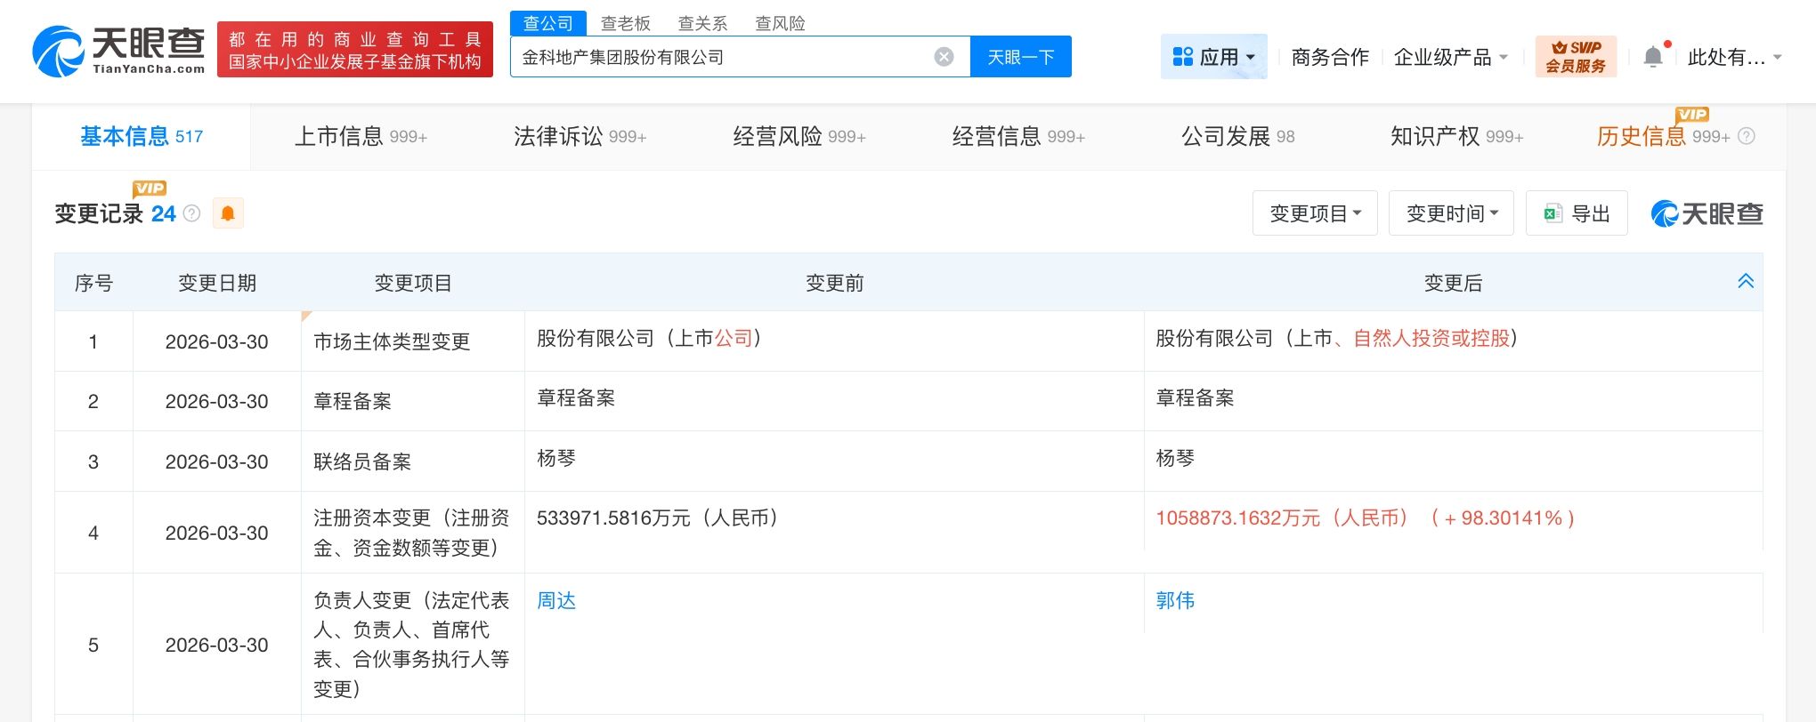Image resolution: width=1816 pixels, height=722 pixels.
Task: Click the SVIP member service badge
Action: point(1575,57)
